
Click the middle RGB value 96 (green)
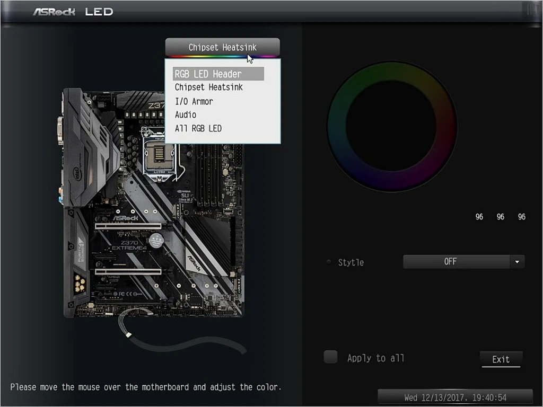coord(501,217)
